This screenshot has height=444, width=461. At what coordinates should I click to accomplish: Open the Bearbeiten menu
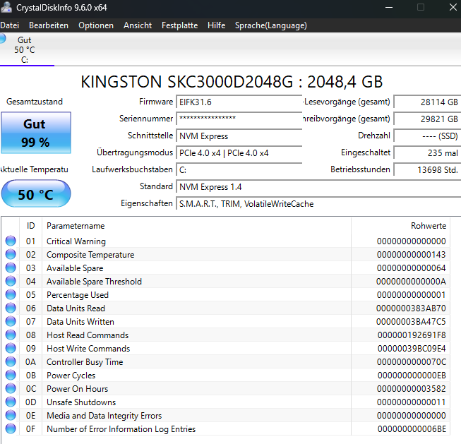pyautogui.click(x=49, y=25)
